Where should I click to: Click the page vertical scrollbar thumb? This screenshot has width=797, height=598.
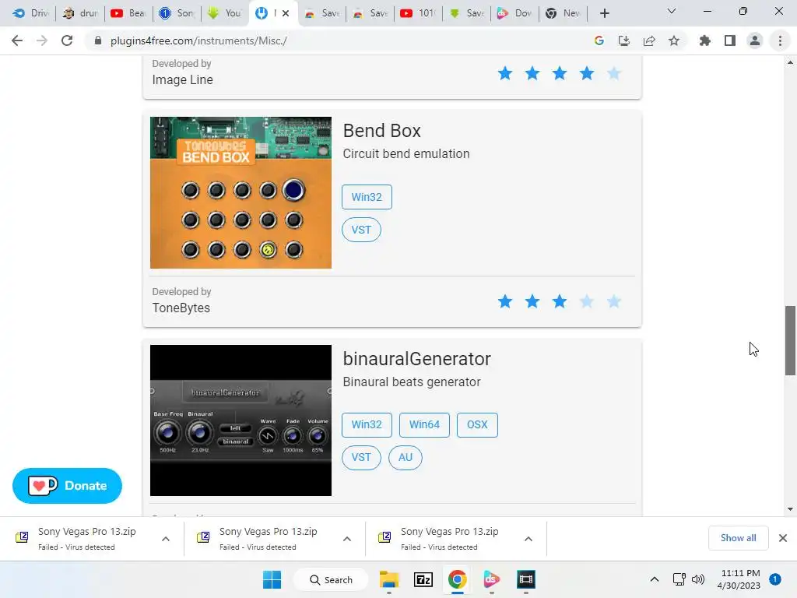coord(790,341)
